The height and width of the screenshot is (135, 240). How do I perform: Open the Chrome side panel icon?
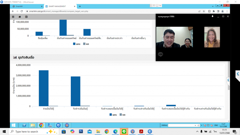point(218,11)
